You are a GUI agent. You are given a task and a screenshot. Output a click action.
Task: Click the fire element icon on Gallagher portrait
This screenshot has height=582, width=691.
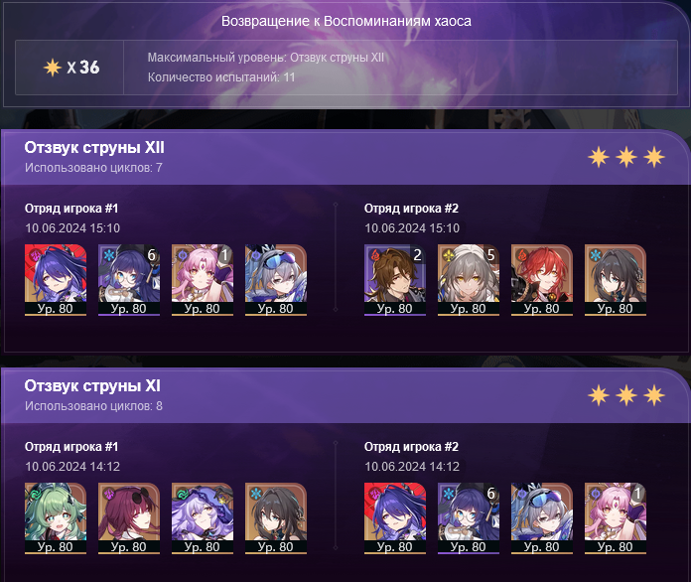(374, 255)
